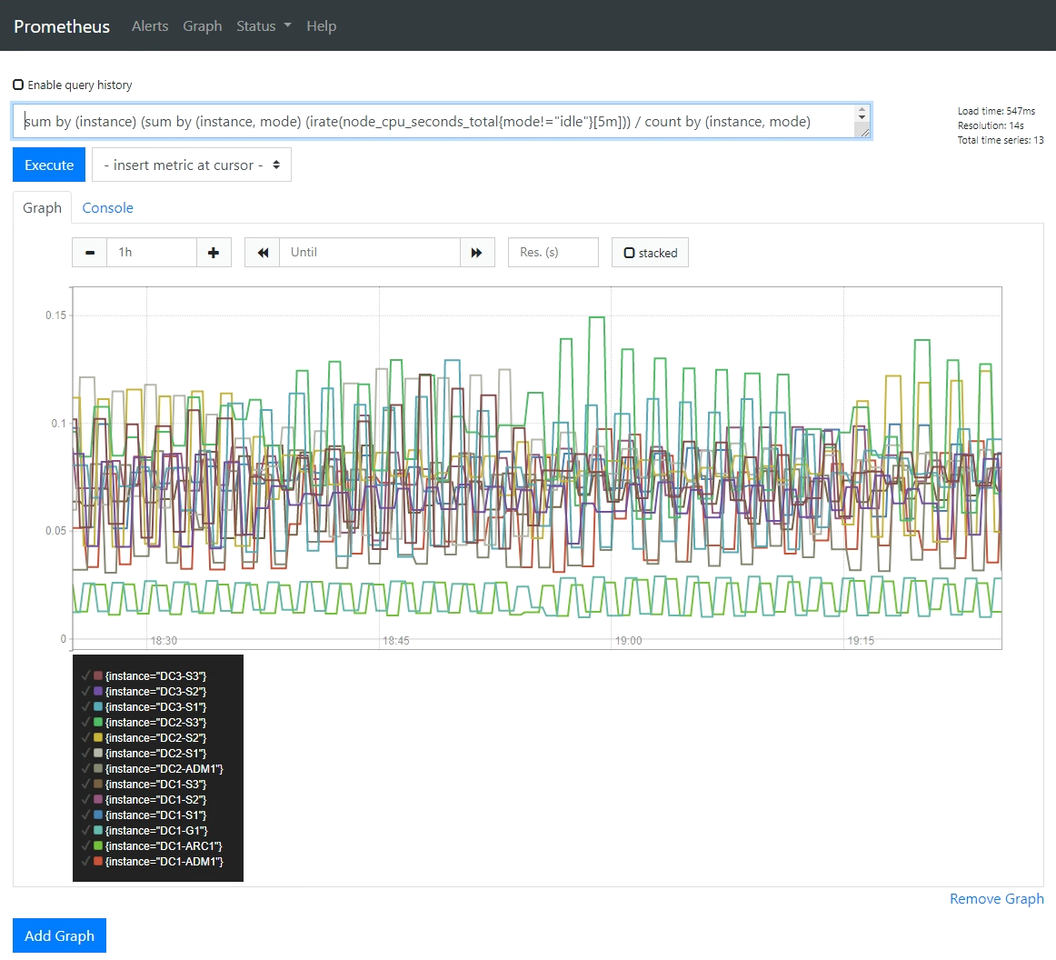
Task: Click the checkmark icon beside DC2-ADM1 legend entry
Action: pyautogui.click(x=85, y=769)
